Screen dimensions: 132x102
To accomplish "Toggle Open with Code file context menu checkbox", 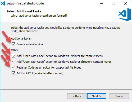I will coord(13,56).
